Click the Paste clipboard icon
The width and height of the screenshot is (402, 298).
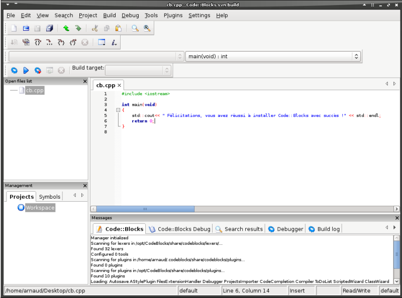coord(118,29)
